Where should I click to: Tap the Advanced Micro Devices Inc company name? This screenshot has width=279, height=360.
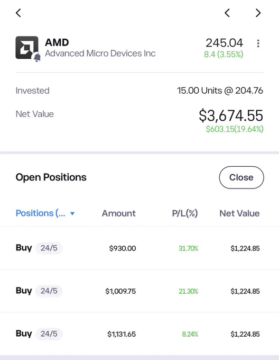(100, 53)
